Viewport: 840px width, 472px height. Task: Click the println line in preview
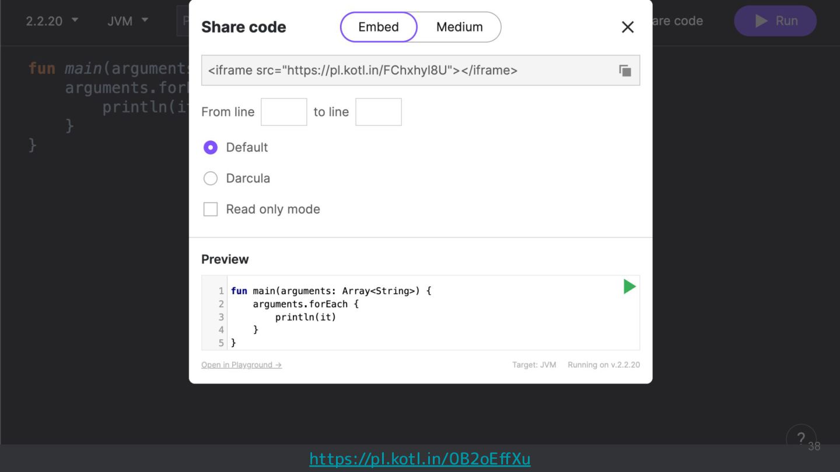[x=306, y=317]
